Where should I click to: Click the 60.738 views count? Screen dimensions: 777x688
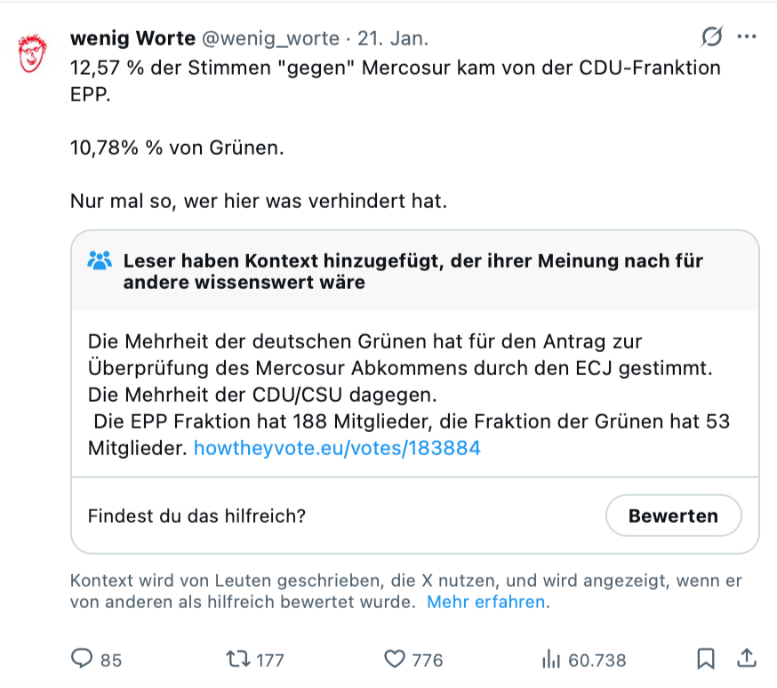click(597, 660)
